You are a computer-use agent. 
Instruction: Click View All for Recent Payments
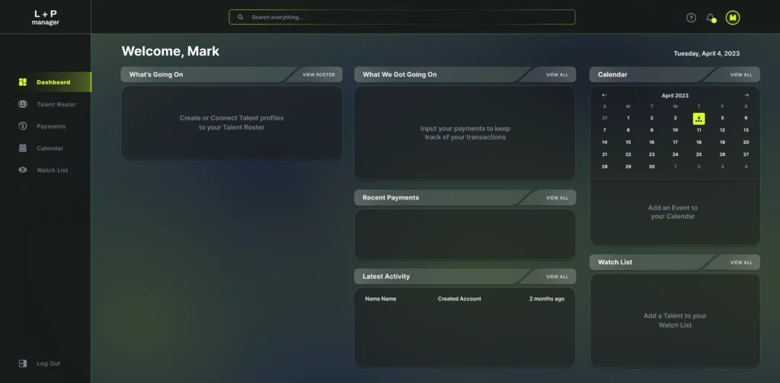557,198
